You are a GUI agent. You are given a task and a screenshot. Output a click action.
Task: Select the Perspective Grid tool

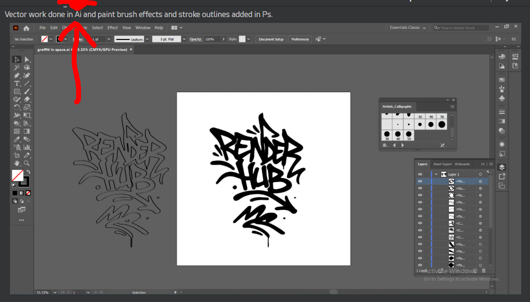click(x=27, y=123)
